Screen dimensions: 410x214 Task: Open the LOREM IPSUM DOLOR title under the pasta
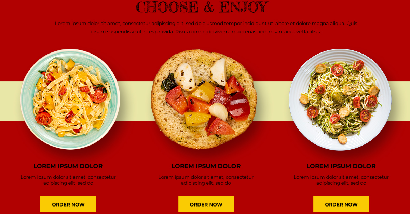pyautogui.click(x=68, y=166)
